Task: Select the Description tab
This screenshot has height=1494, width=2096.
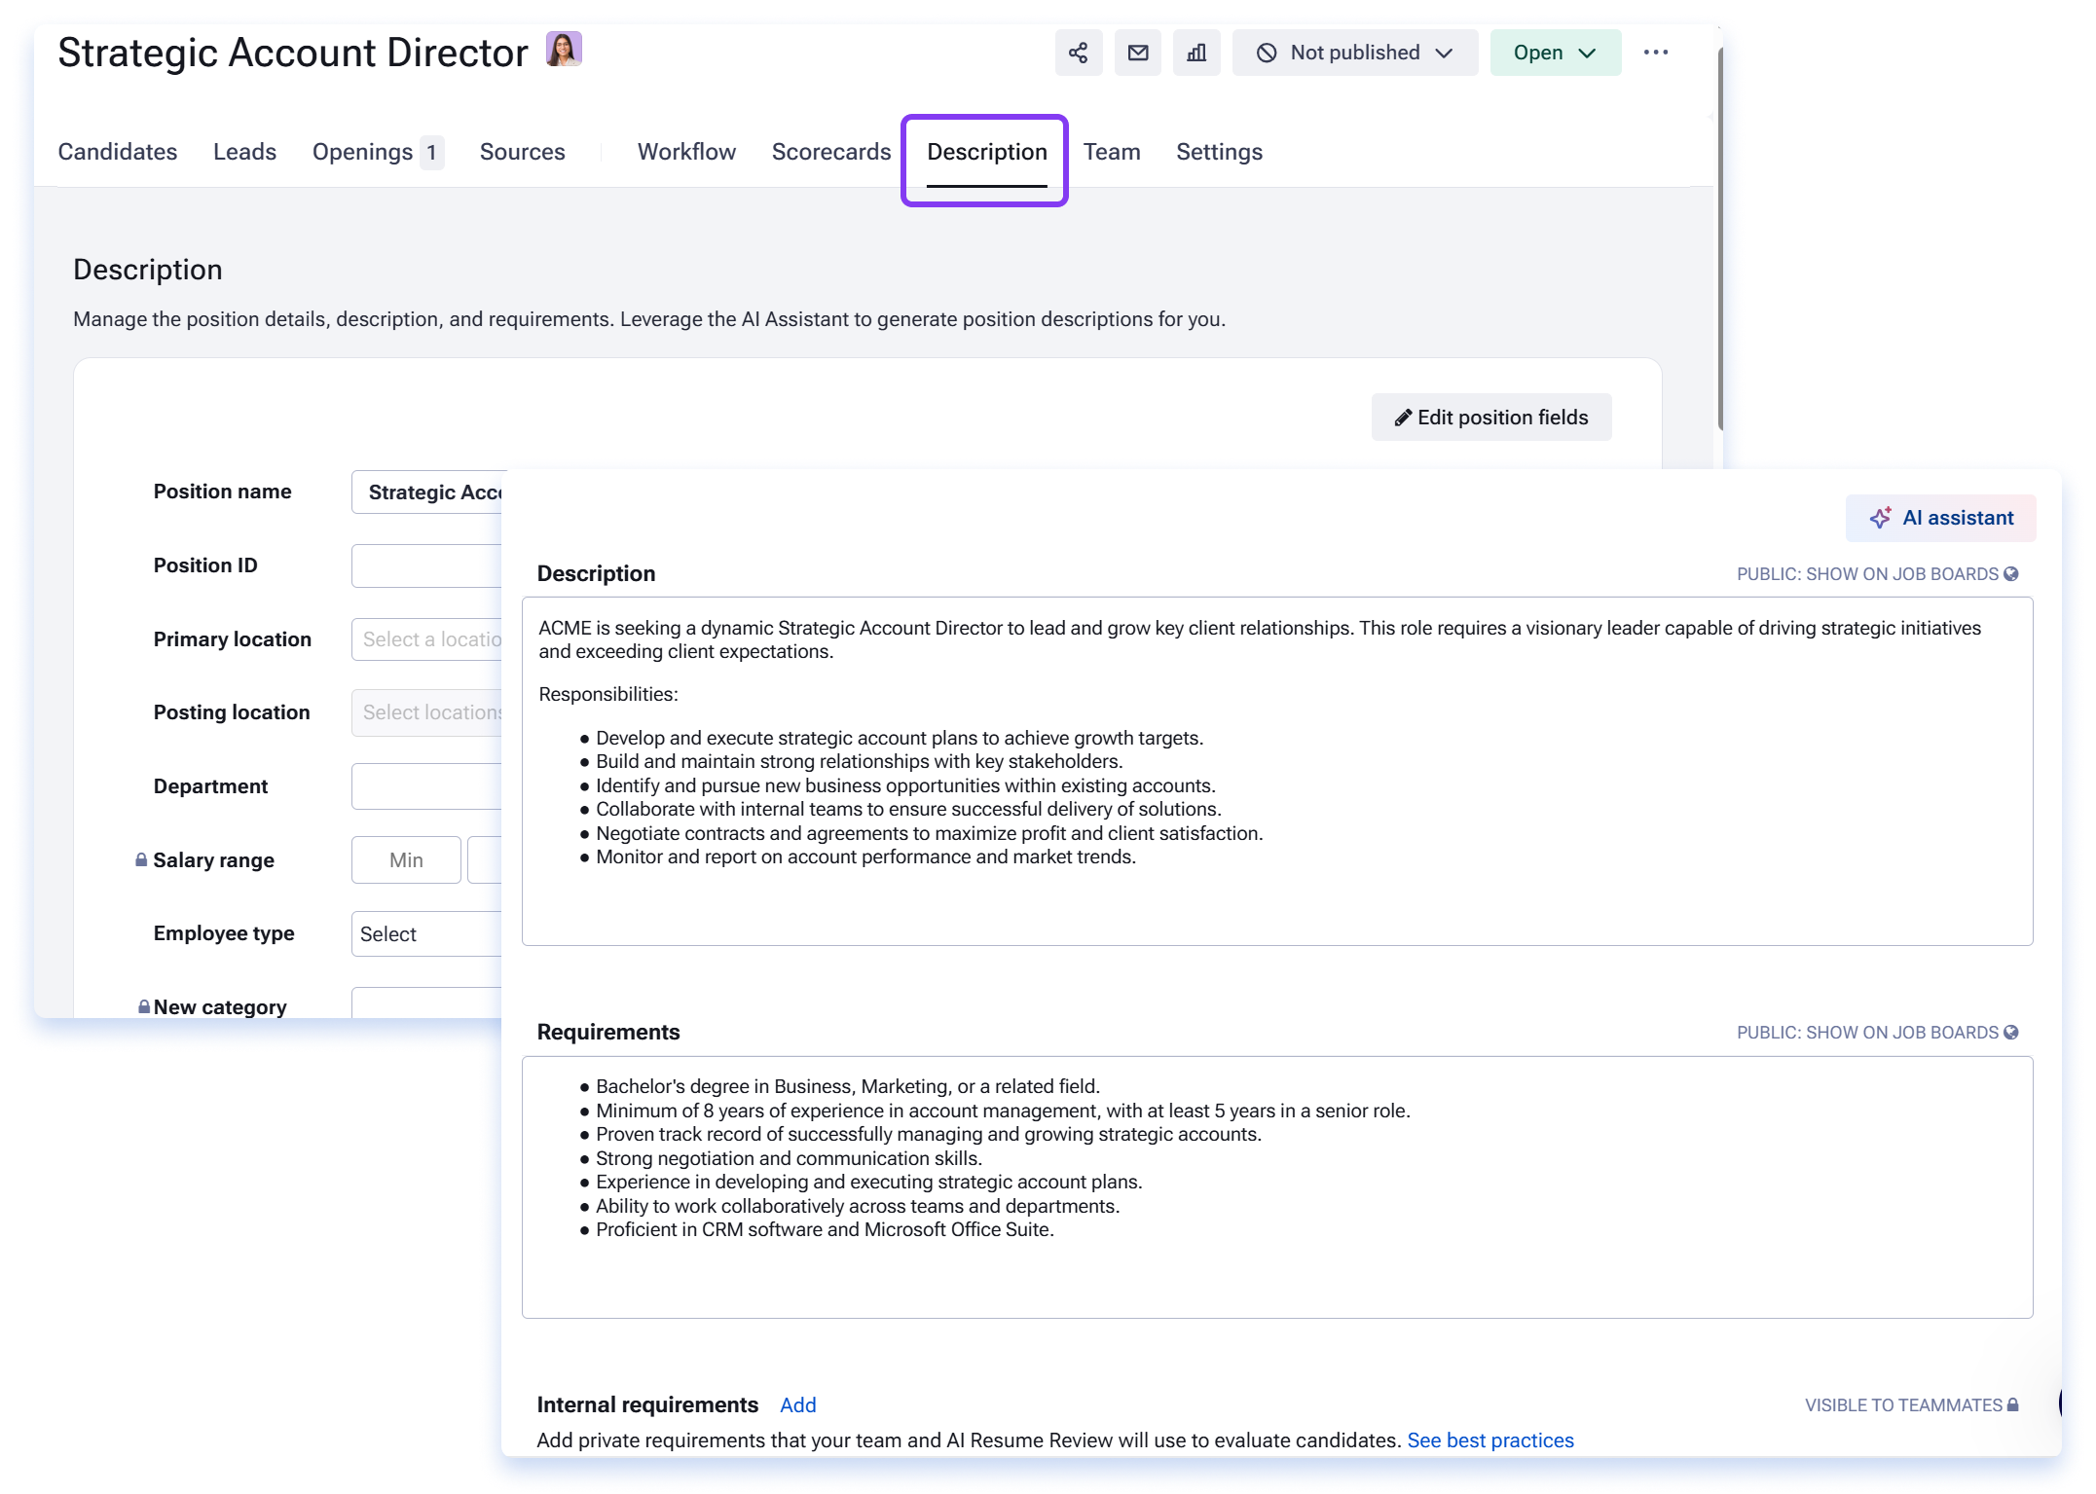Action: point(986,152)
